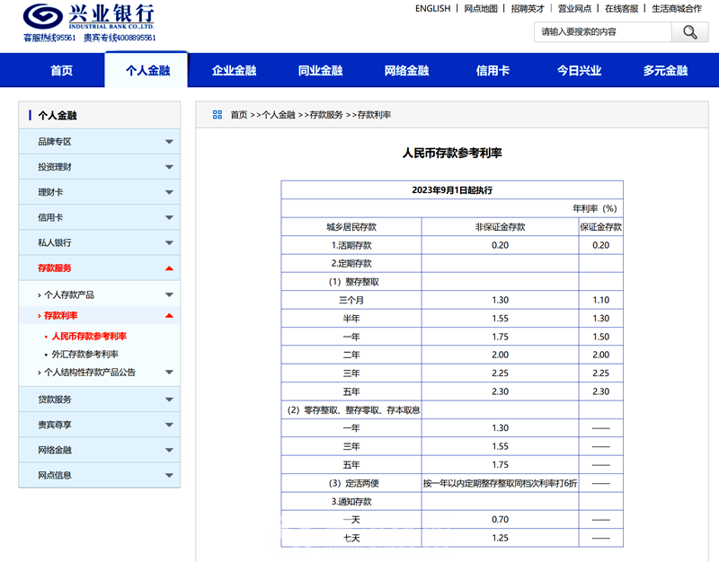Select 个人结构性存款产品公告 in sidebar
The height and width of the screenshot is (562, 719).
pos(90,372)
